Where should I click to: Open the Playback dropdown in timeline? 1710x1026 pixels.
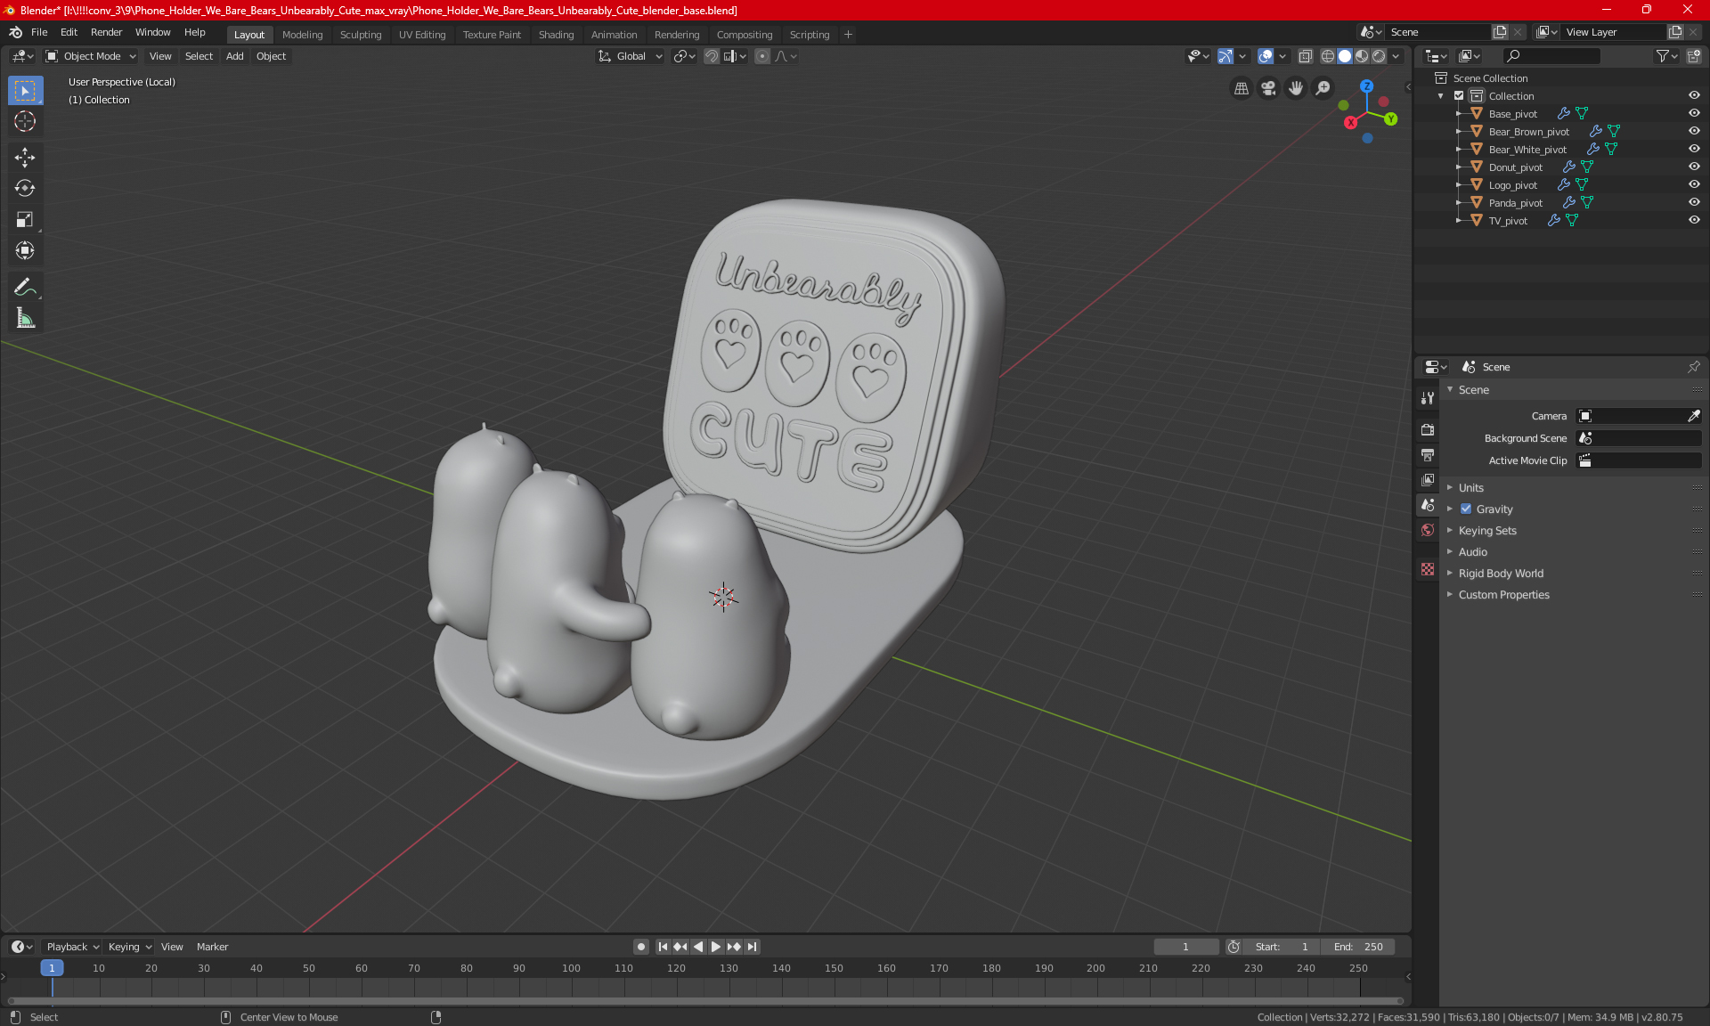pos(72,947)
